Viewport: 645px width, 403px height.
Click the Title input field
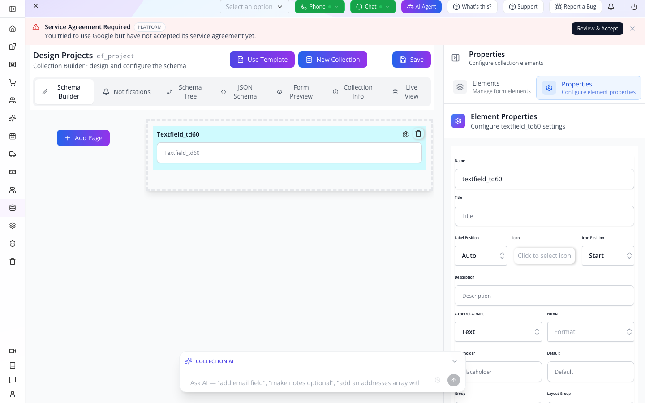544,216
